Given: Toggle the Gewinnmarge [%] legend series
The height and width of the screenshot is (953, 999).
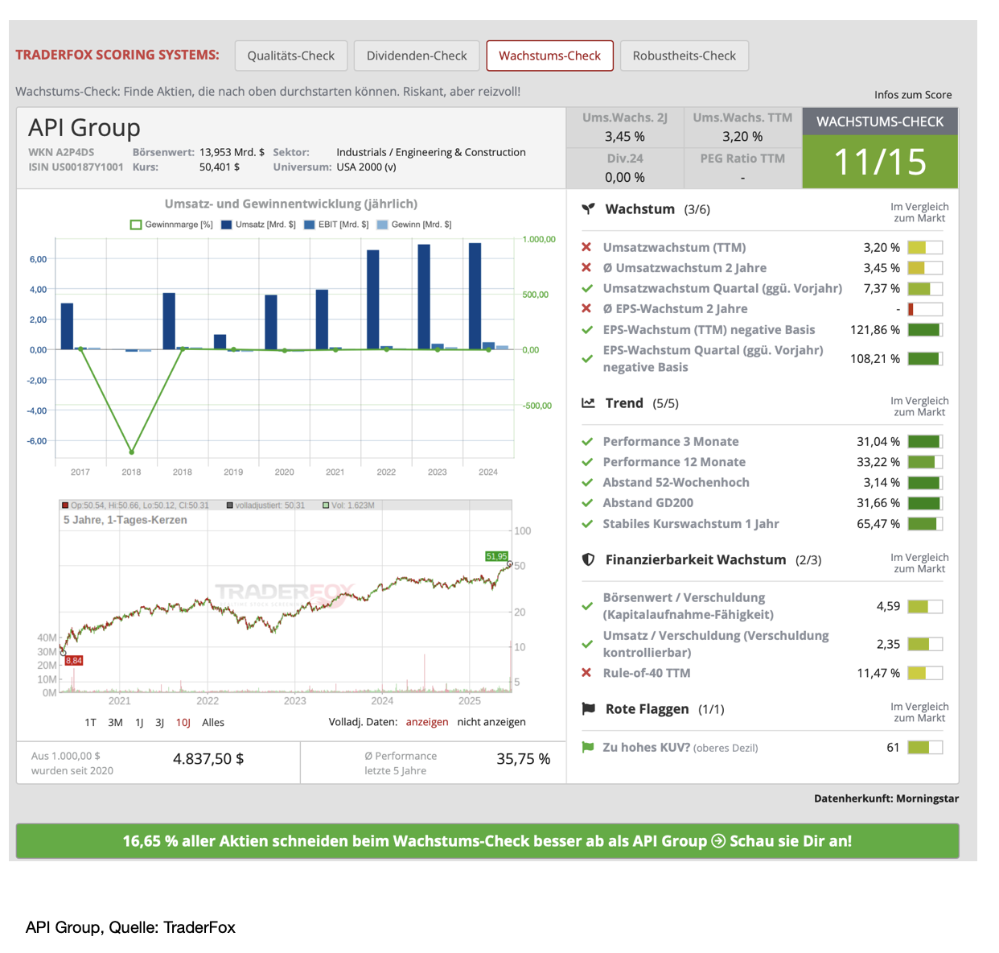Looking at the screenshot, I should [x=171, y=225].
